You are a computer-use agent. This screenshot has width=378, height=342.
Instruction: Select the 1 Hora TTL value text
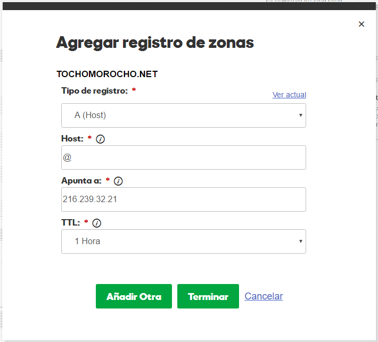[x=87, y=241]
